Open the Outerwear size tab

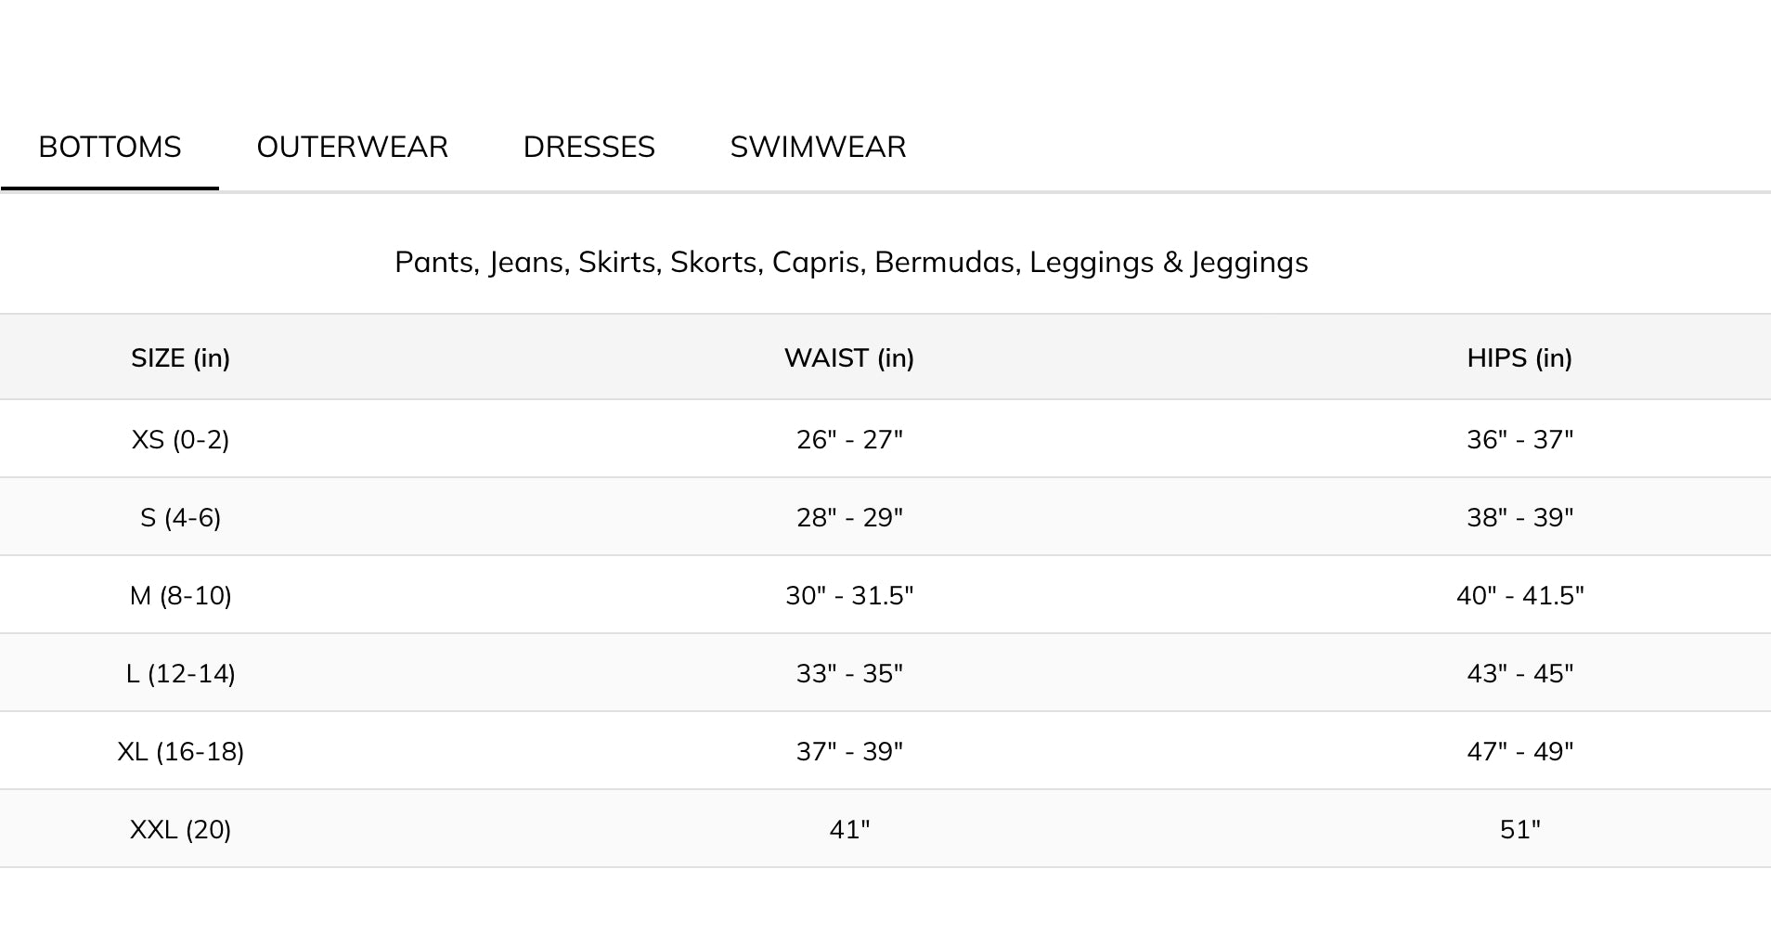[x=352, y=147]
